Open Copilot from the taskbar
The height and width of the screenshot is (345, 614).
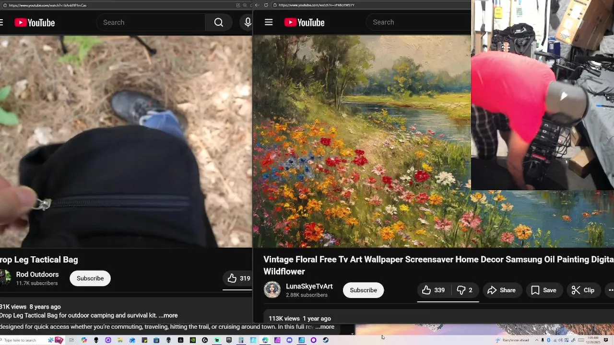[x=84, y=340]
